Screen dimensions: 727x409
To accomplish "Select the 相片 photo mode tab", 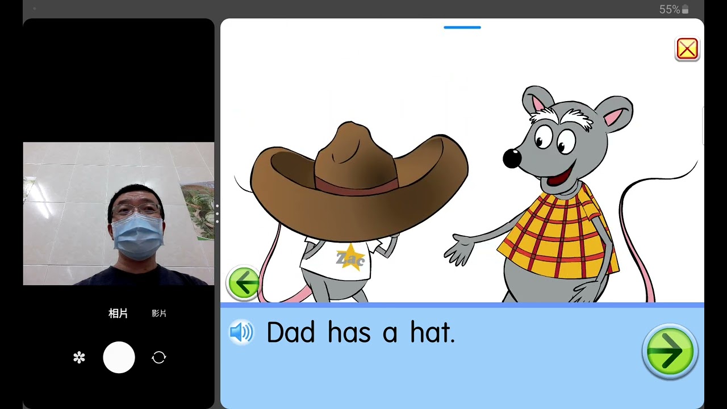I will click(118, 314).
